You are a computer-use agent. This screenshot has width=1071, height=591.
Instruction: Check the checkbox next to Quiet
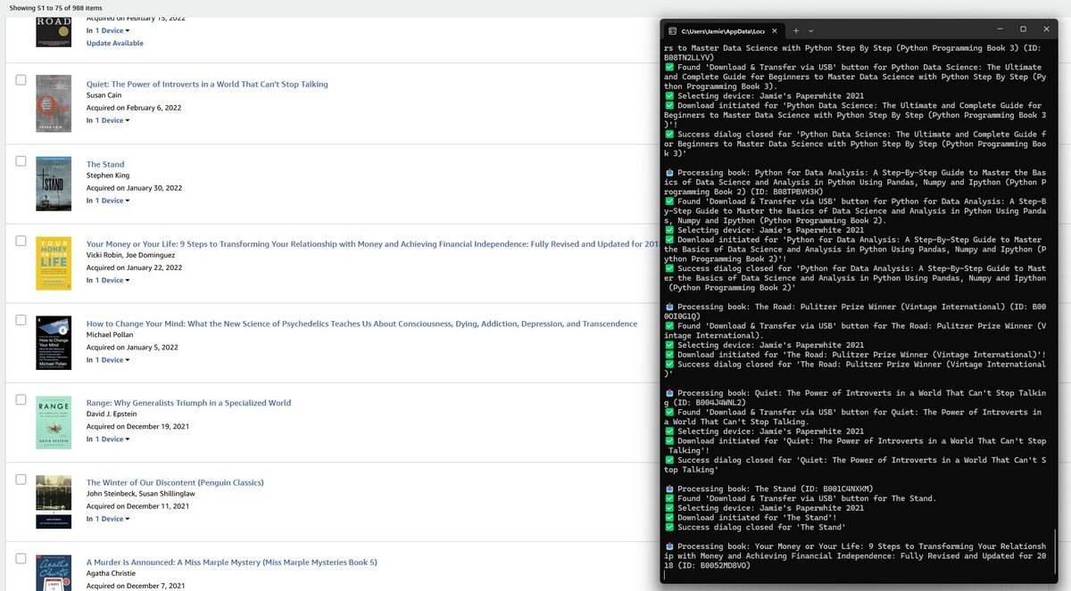tap(21, 79)
